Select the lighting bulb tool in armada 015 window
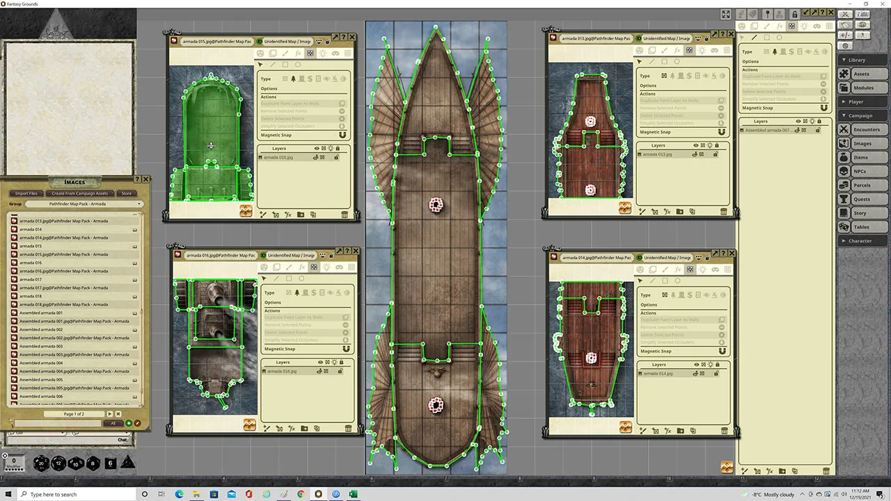Viewport: 891px width, 501px height. 322,53
